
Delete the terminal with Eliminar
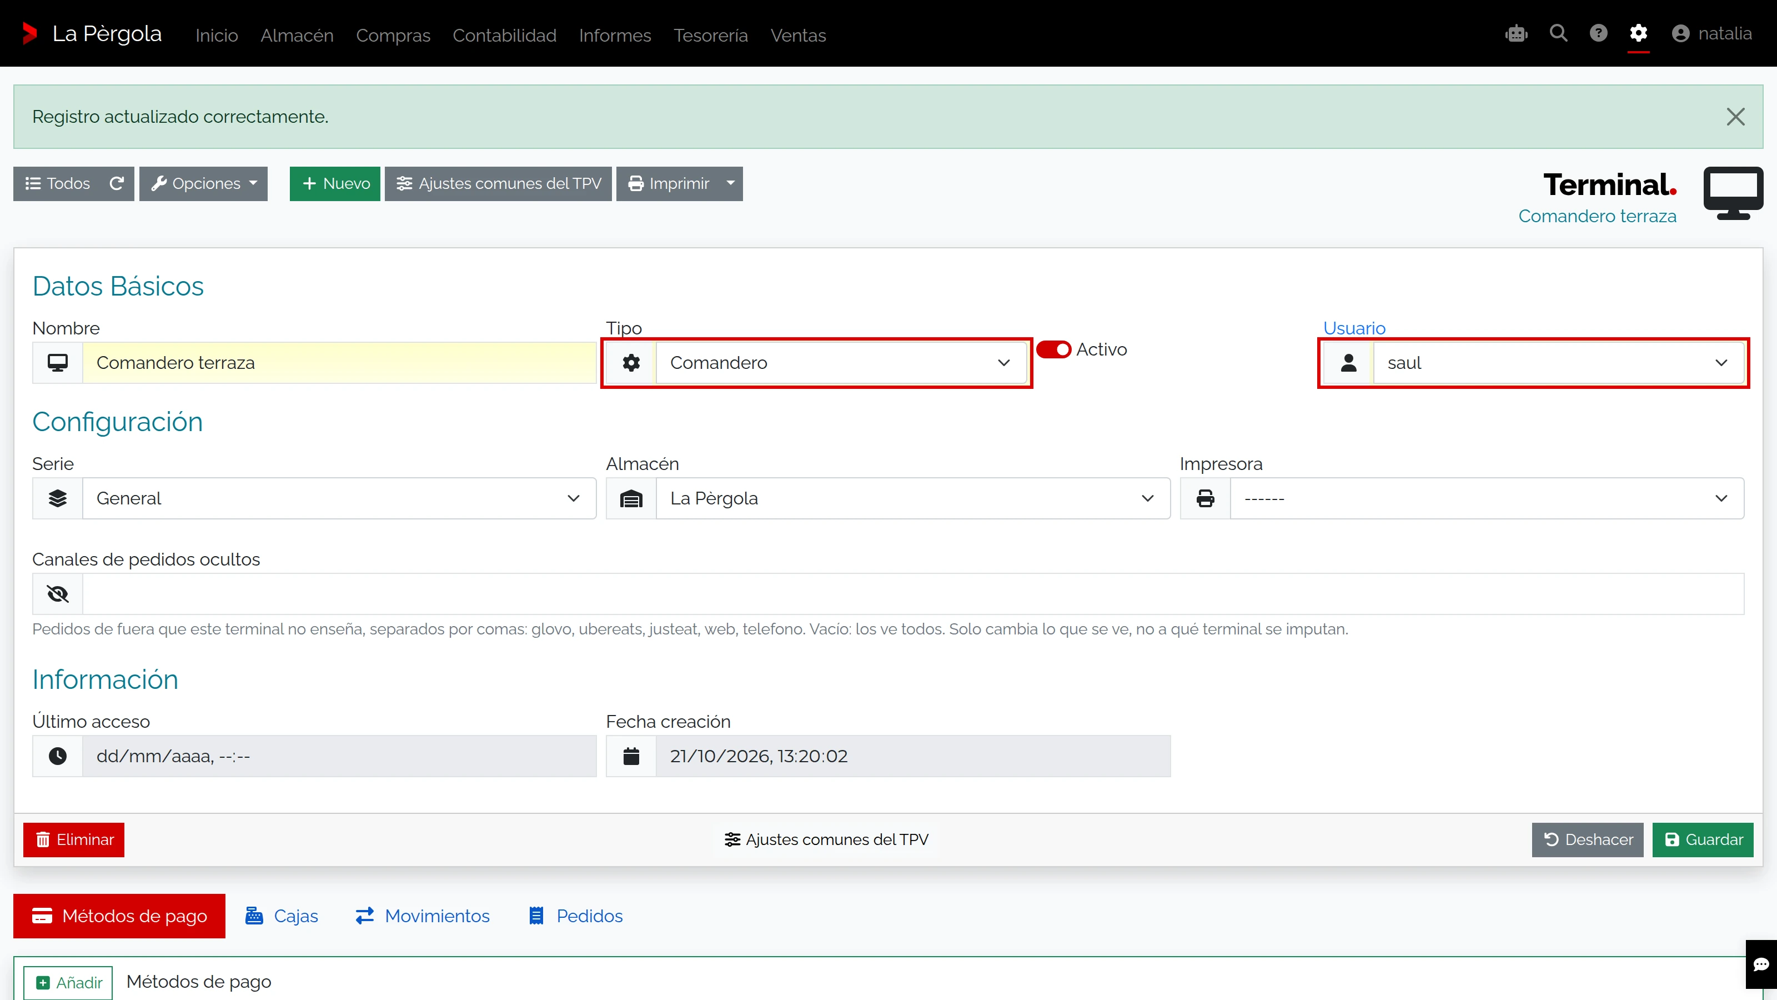[x=74, y=840]
